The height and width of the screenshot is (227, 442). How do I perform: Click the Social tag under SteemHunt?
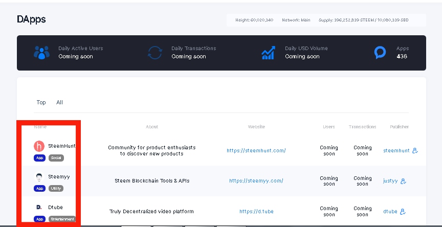56,158
